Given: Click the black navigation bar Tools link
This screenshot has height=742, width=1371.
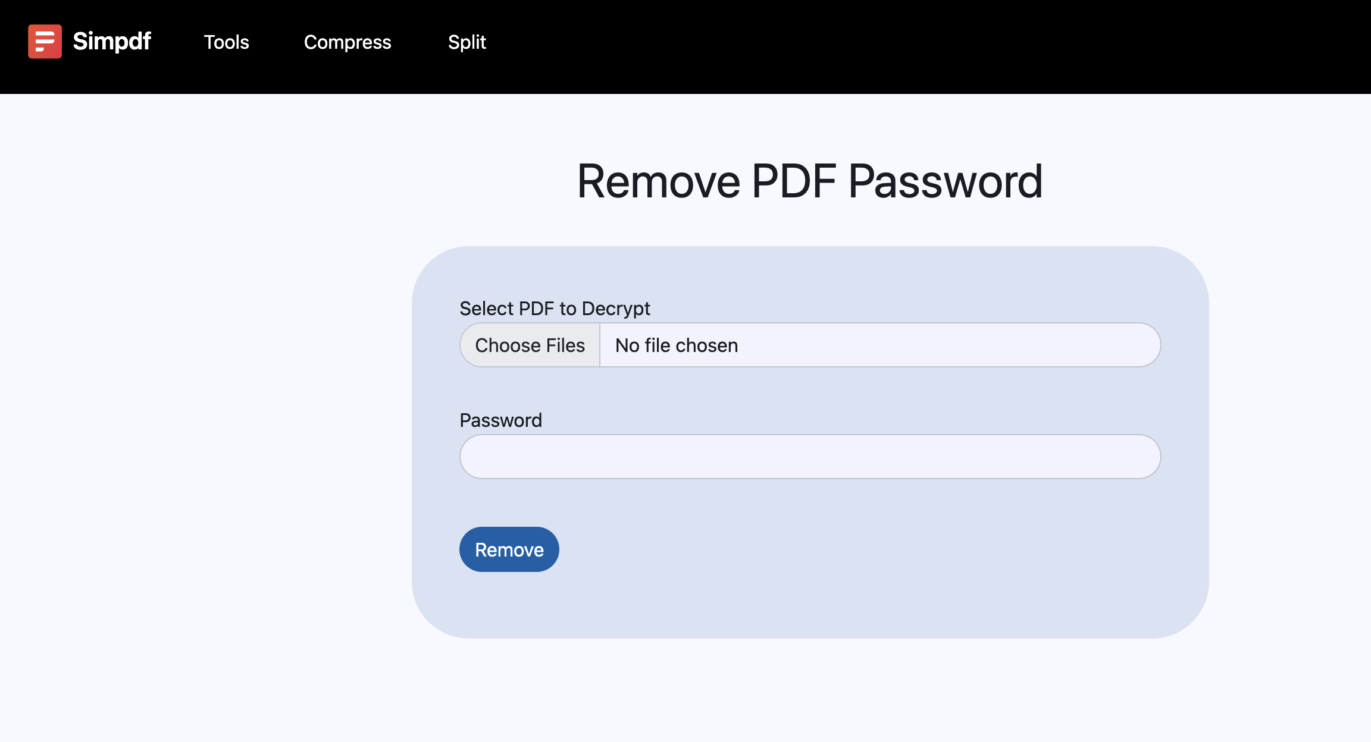Looking at the screenshot, I should tap(226, 42).
